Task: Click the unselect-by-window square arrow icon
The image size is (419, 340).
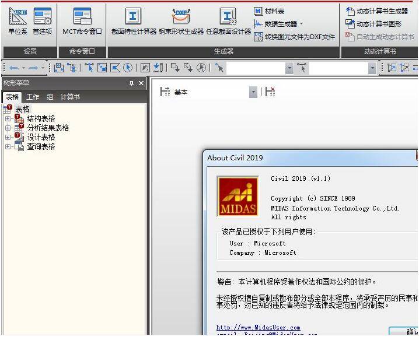Action: tap(176, 68)
